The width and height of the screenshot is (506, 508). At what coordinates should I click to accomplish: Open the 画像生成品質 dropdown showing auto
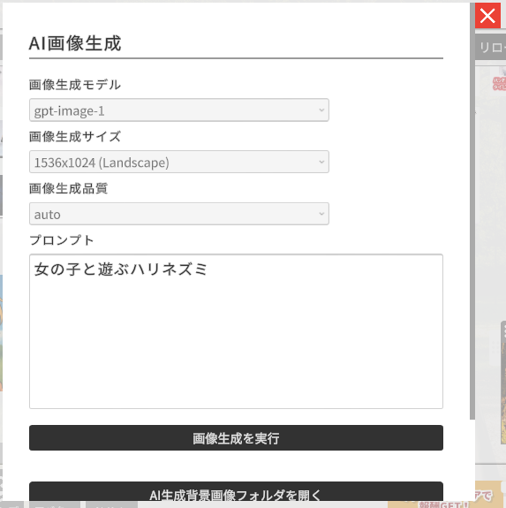179,214
